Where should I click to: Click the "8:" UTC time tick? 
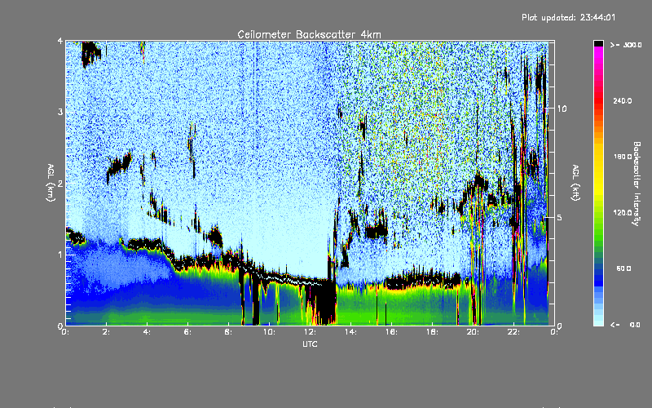(228, 332)
